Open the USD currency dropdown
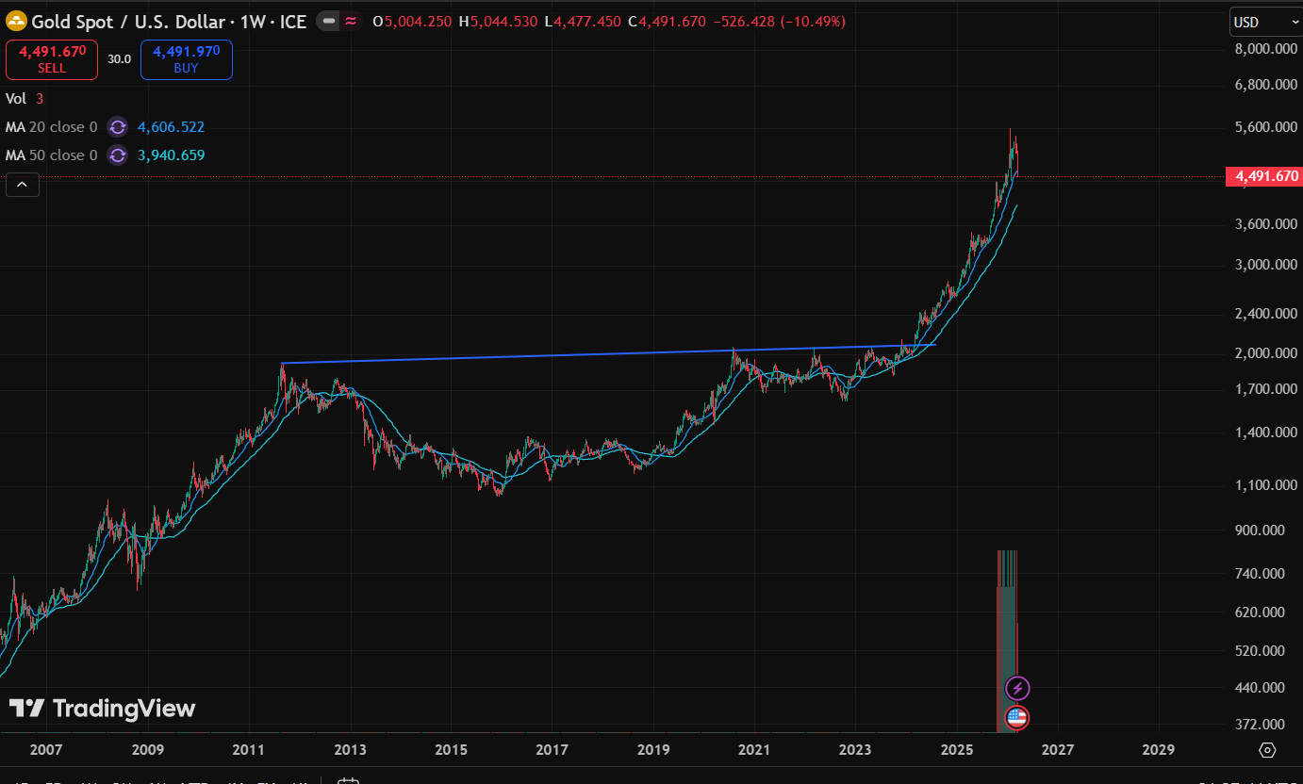The image size is (1303, 784). [1265, 22]
